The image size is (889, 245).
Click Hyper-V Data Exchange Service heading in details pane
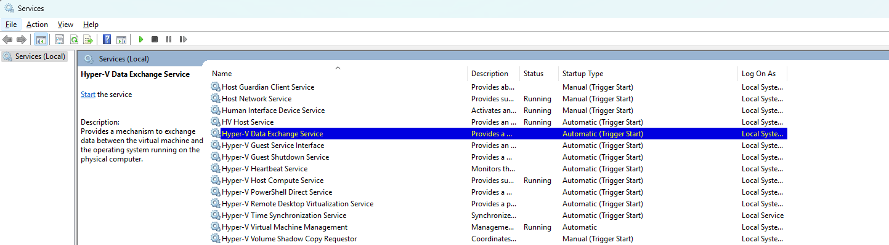pos(136,74)
